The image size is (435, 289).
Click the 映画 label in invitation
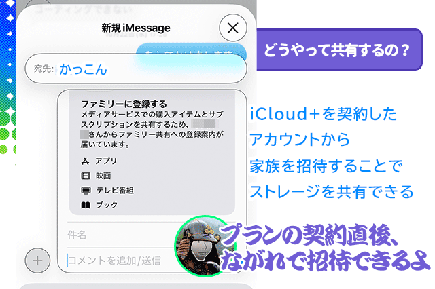click(103, 176)
